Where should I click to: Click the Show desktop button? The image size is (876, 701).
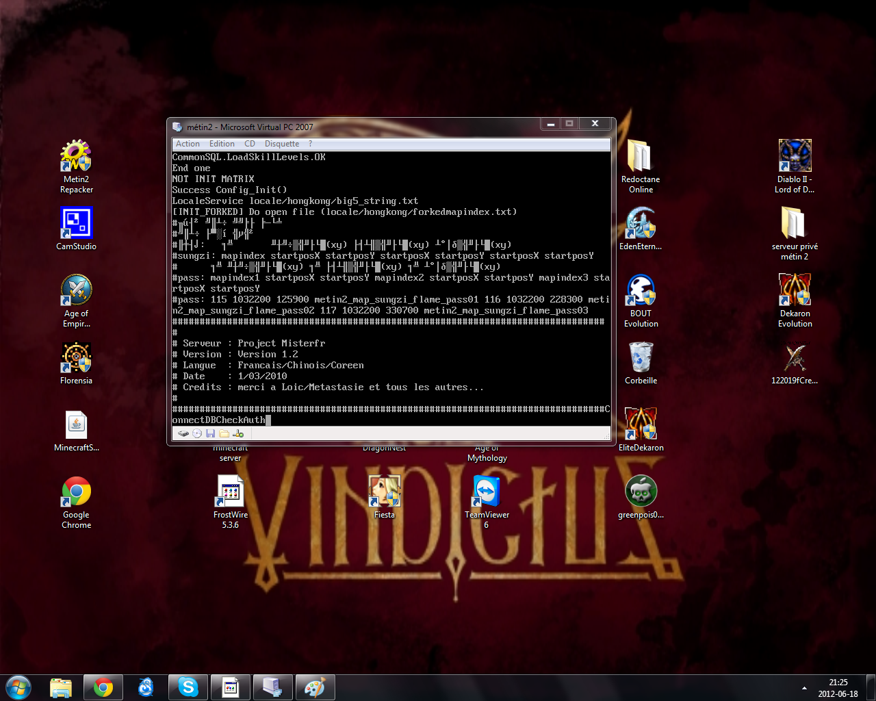point(871,687)
